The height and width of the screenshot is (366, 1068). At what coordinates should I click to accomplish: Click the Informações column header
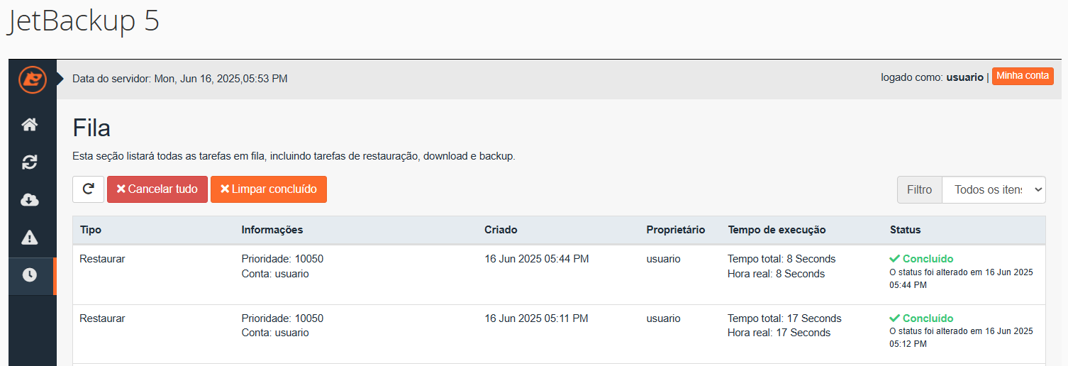[272, 230]
